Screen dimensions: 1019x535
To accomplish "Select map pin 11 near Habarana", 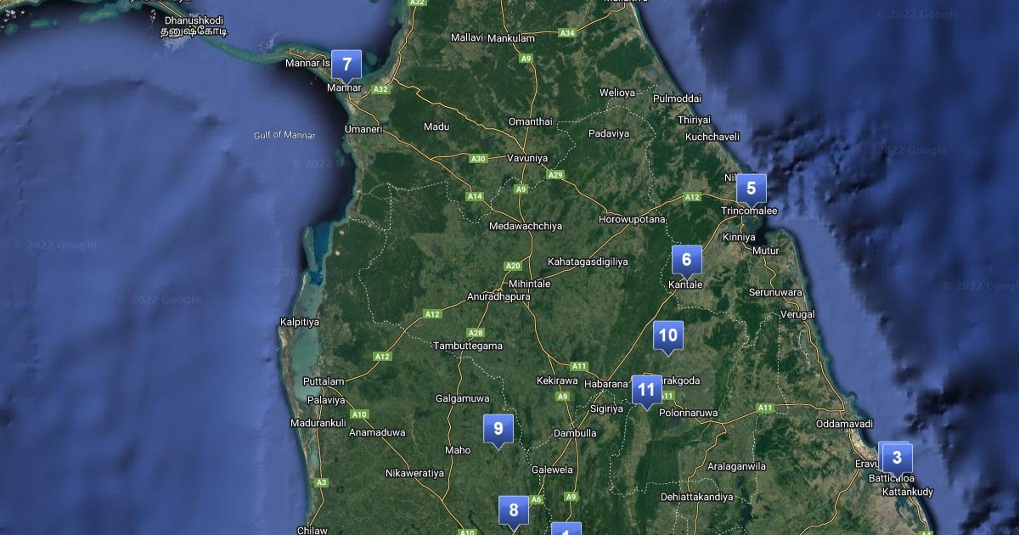I will [646, 391].
